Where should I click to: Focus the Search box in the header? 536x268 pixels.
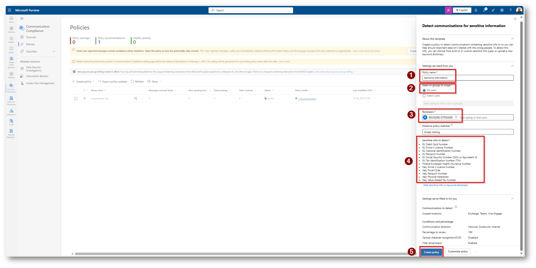click(251, 10)
